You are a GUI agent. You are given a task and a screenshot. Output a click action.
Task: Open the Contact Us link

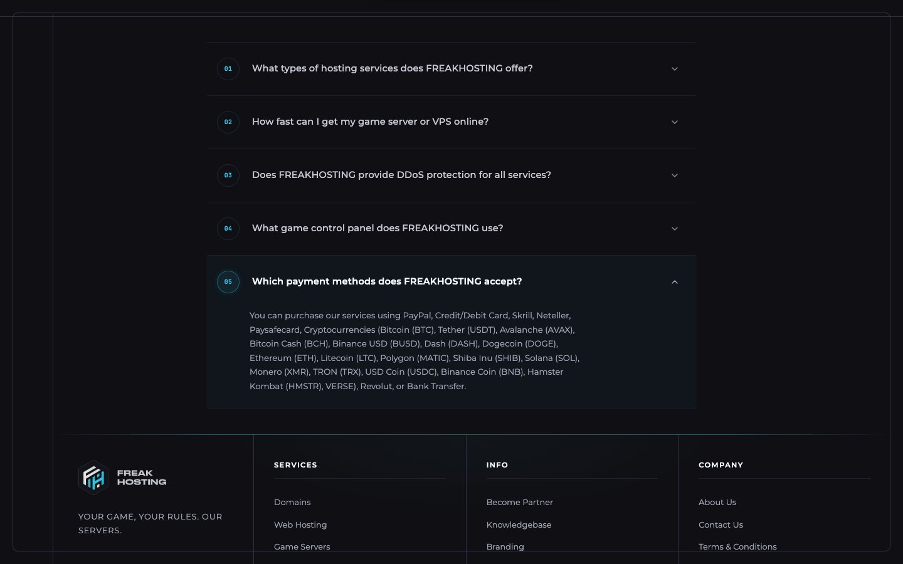[721, 525]
